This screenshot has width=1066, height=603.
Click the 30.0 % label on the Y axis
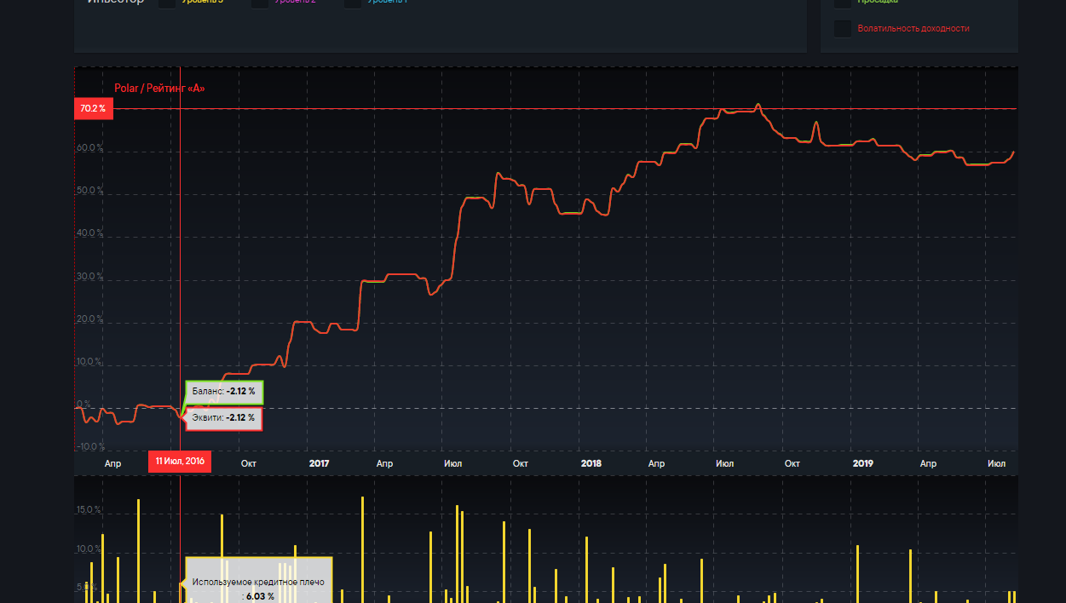tap(89, 277)
